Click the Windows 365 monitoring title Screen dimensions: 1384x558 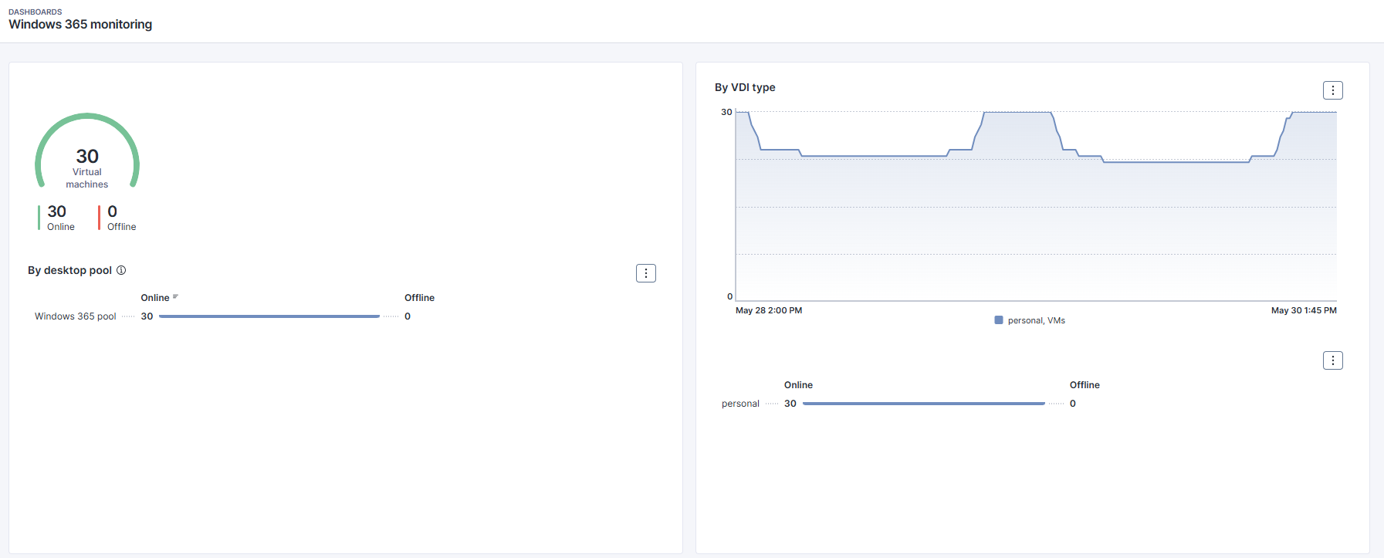click(x=80, y=25)
